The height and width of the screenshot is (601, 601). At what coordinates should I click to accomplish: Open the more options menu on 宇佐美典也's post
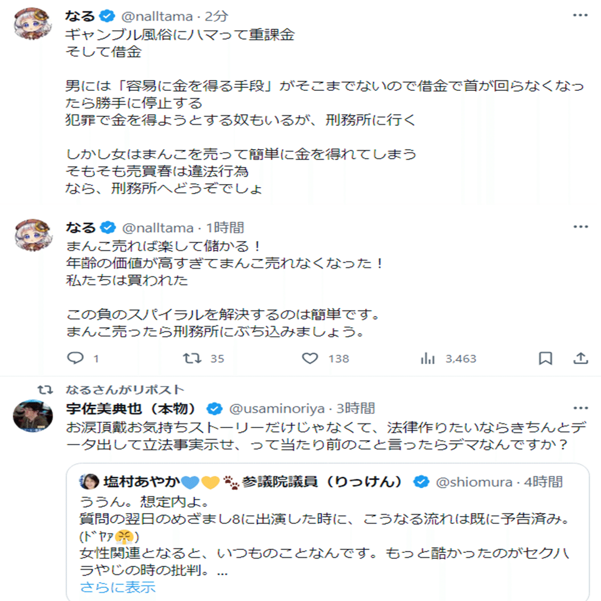click(580, 409)
